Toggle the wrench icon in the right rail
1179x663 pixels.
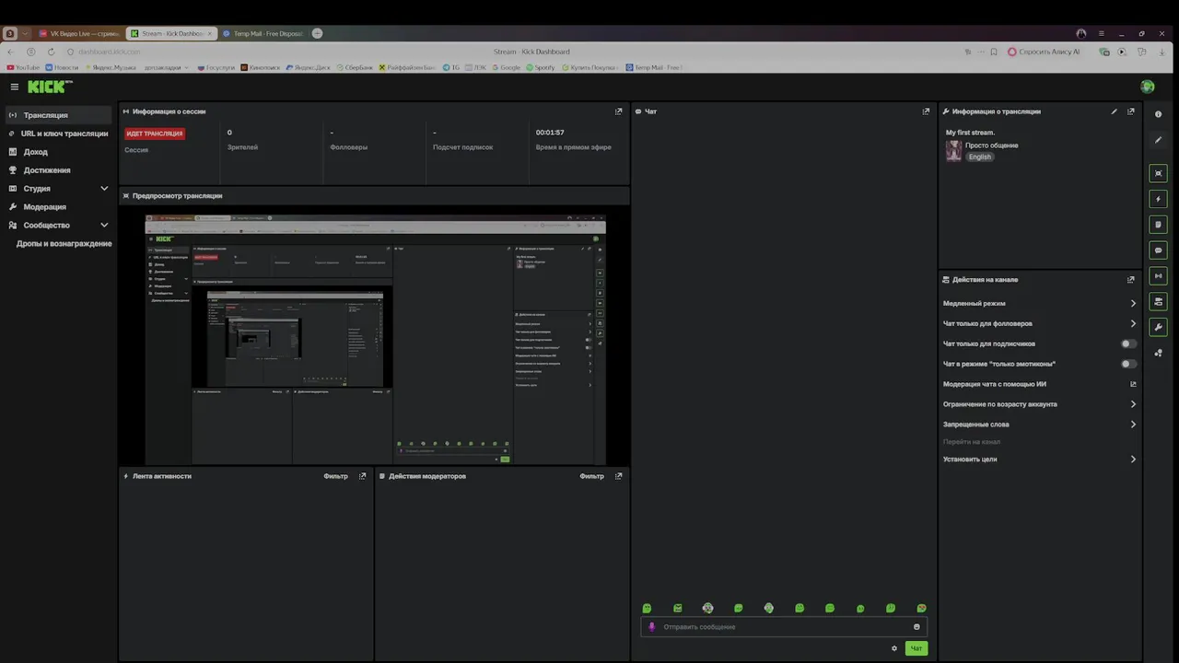click(1159, 327)
